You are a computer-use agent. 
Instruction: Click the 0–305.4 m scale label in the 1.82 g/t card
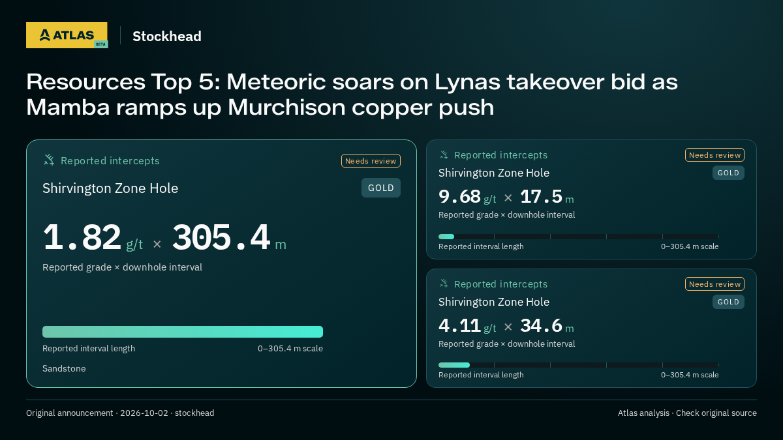290,349
